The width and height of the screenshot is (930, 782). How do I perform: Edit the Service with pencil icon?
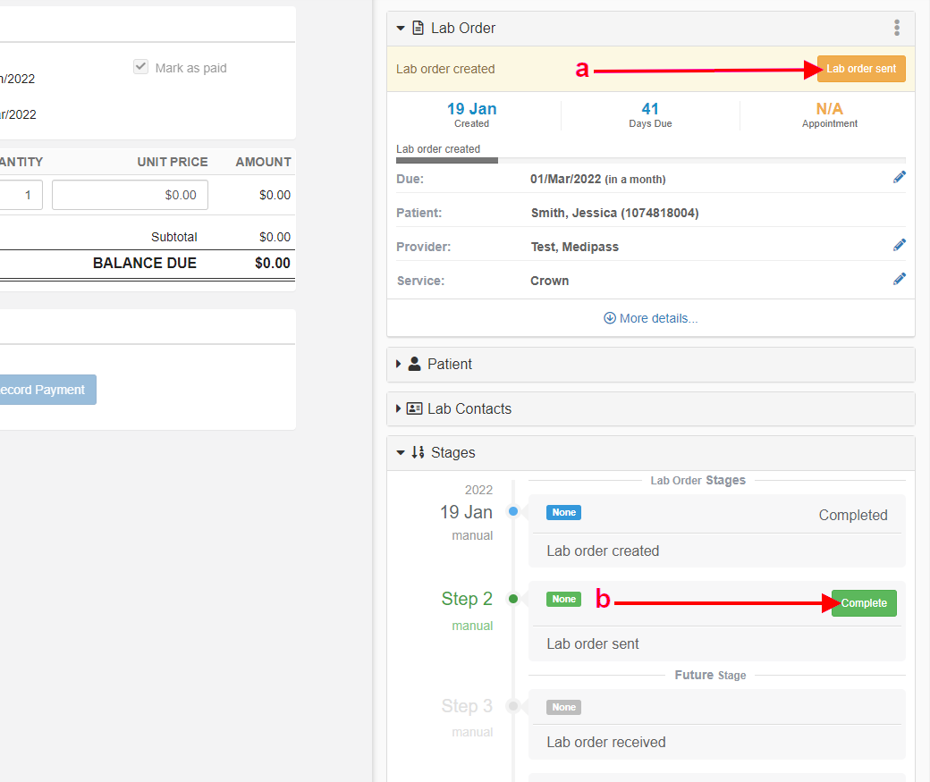[899, 279]
